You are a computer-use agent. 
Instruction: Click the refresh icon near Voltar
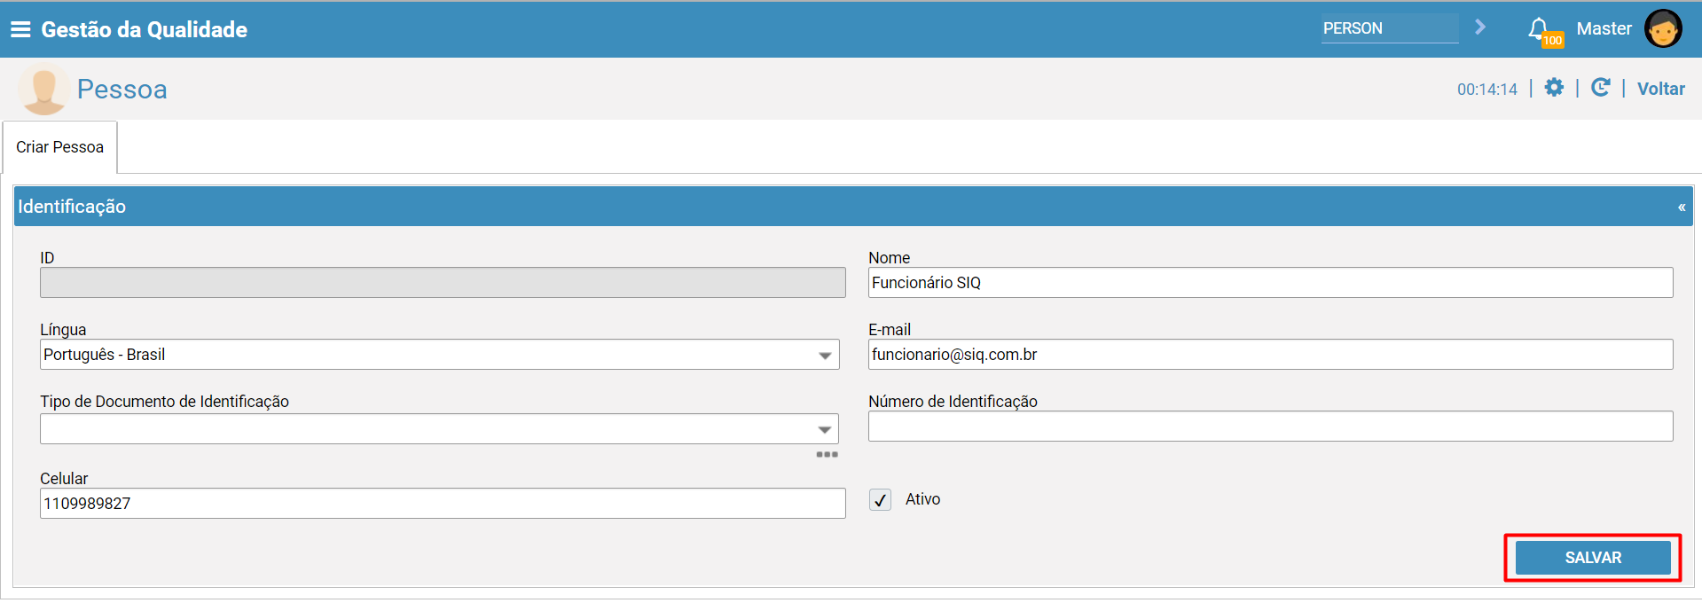click(x=1601, y=88)
